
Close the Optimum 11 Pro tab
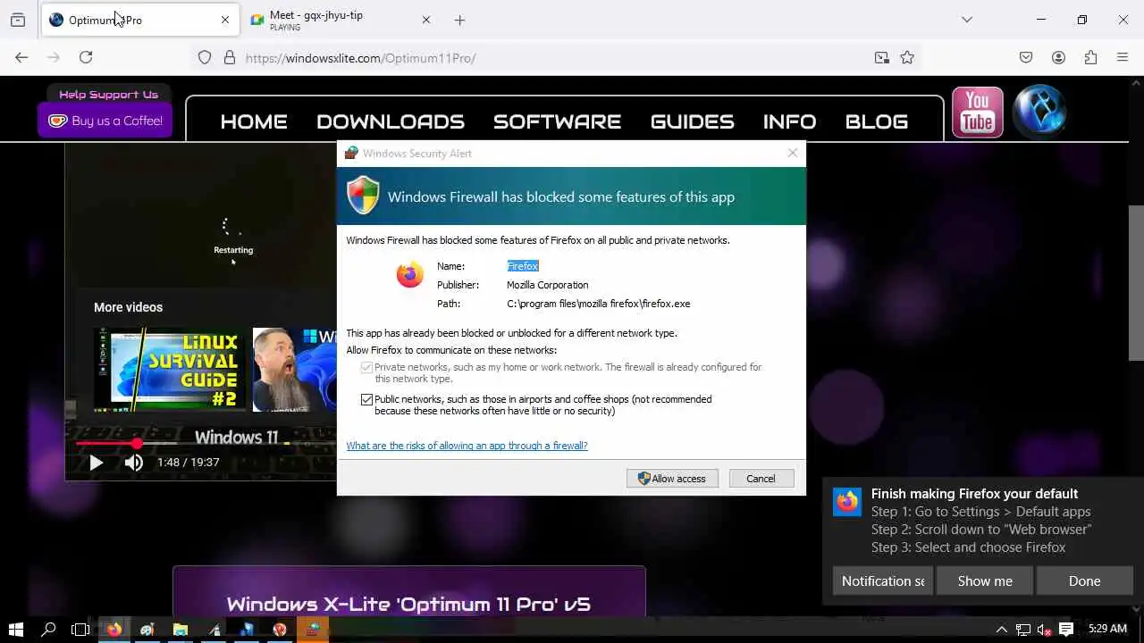coord(225,20)
